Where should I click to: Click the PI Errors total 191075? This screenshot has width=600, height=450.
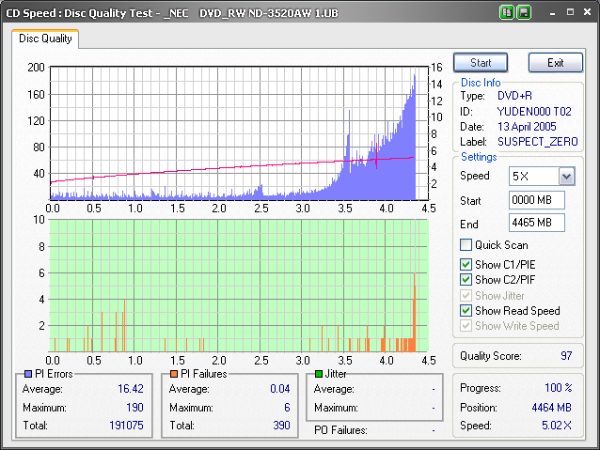point(126,426)
